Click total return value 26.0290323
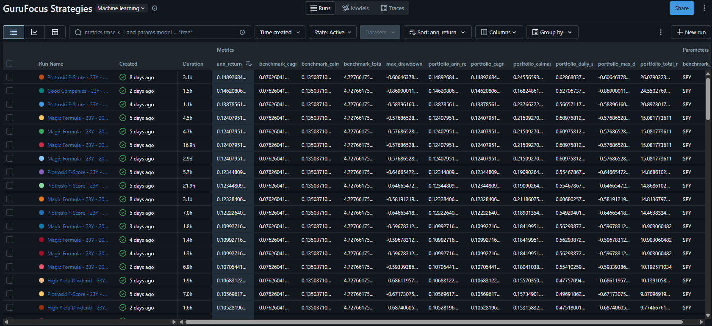Viewport: 712px width, 326px height. pos(655,77)
